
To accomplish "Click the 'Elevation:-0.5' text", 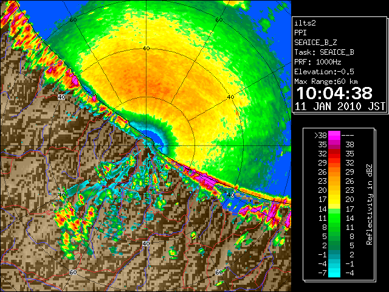I will click(x=324, y=72).
